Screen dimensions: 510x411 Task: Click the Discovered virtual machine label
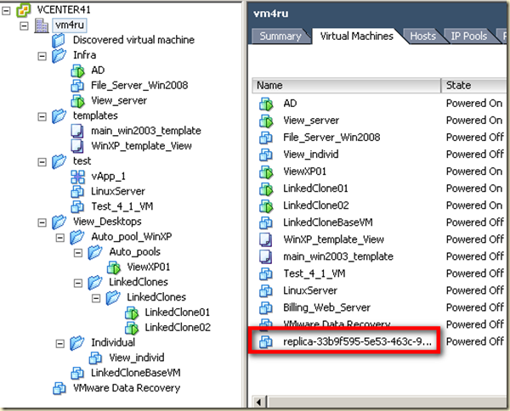[133, 40]
